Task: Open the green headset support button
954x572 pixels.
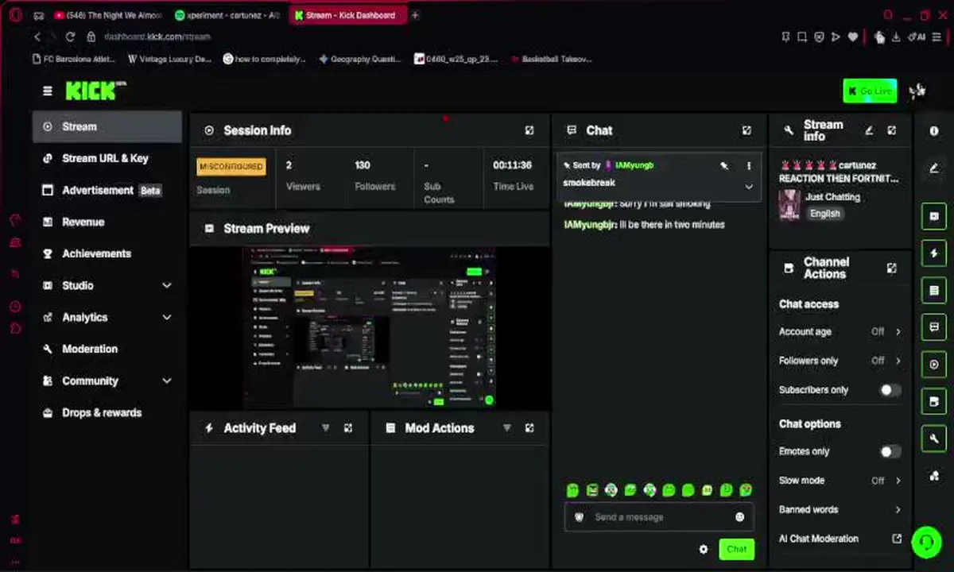Action: point(926,542)
